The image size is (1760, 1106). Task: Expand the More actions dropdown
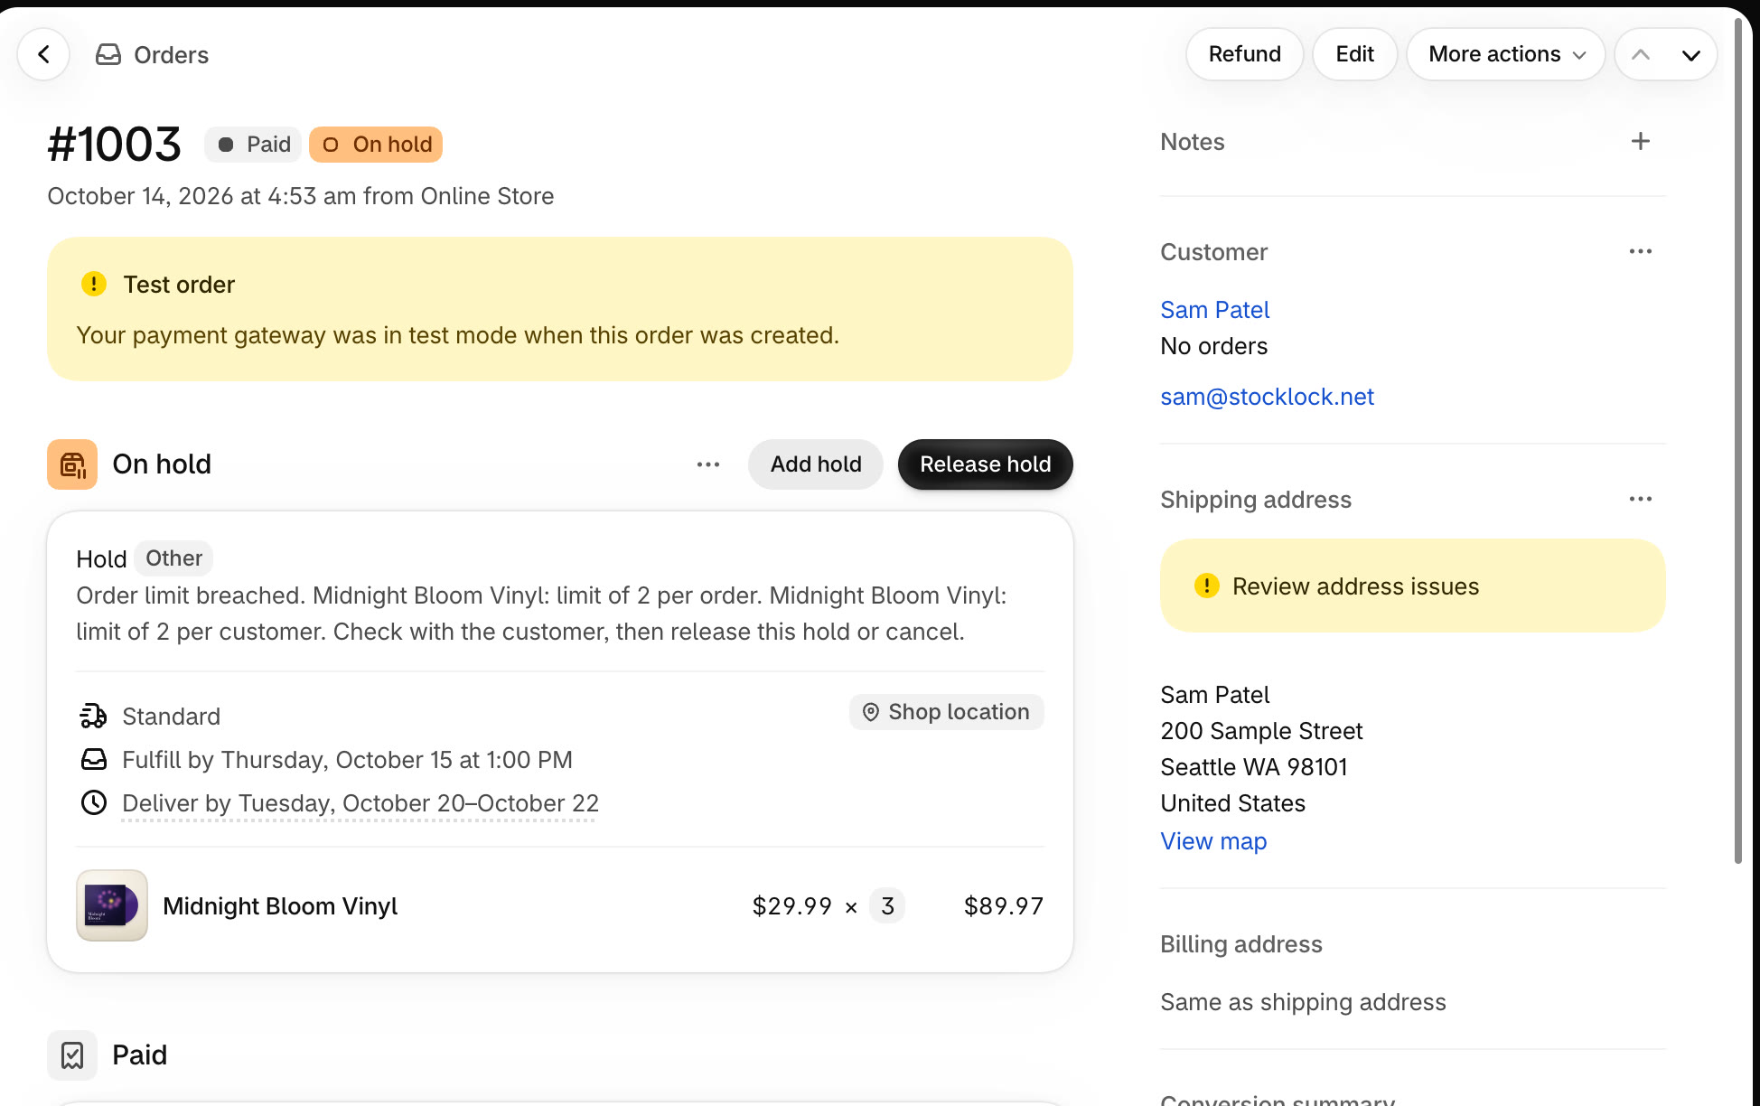coord(1505,54)
